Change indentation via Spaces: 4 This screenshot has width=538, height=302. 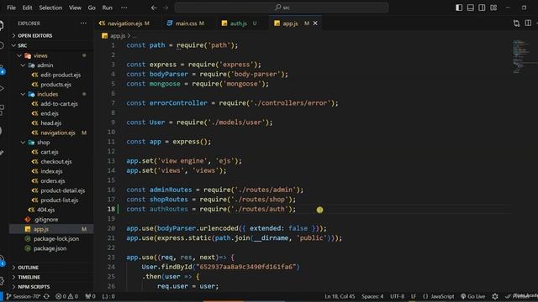point(372,296)
